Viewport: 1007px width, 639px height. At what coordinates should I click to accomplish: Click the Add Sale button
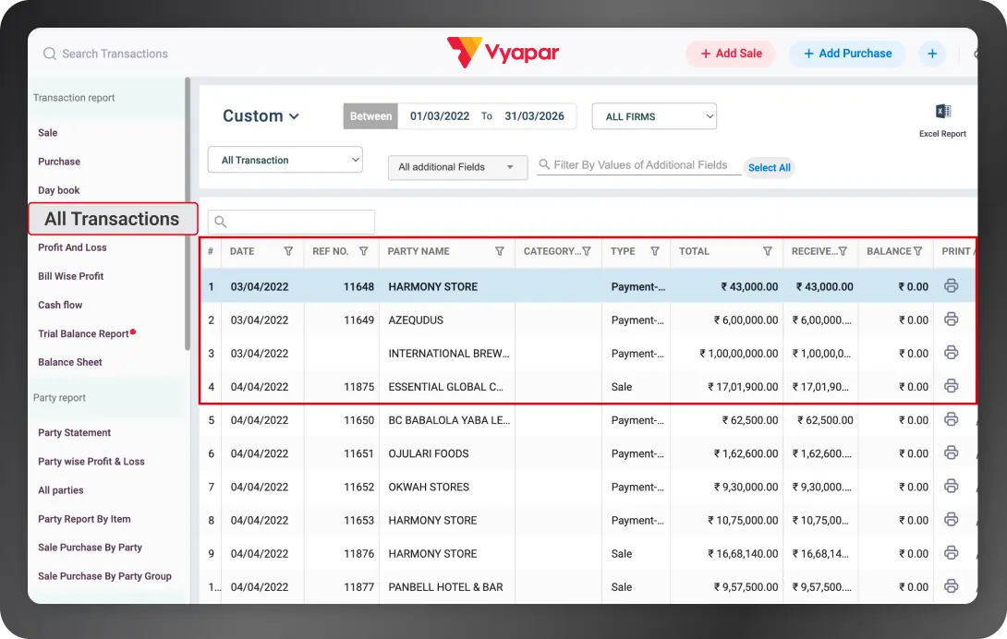pyautogui.click(x=731, y=54)
